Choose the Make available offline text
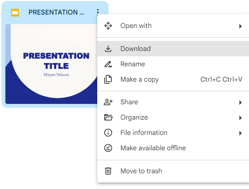 click(x=153, y=148)
